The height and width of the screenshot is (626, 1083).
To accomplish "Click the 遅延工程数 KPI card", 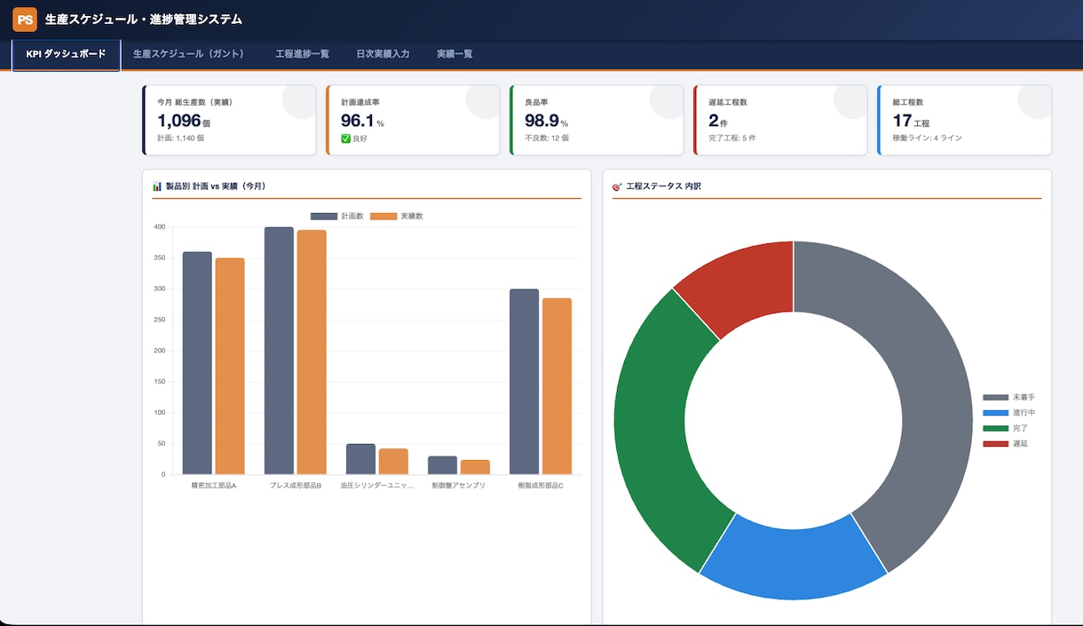I will tap(780, 120).
